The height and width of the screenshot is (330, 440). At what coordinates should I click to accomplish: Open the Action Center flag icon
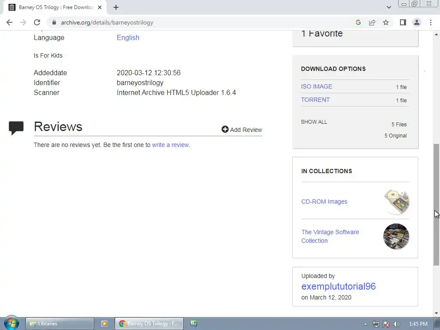coord(386,324)
